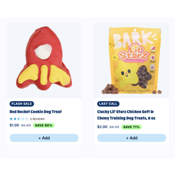This screenshot has height=175, width=175.
Task: Click the FLASH SALE badge
Action: [x=22, y=104]
